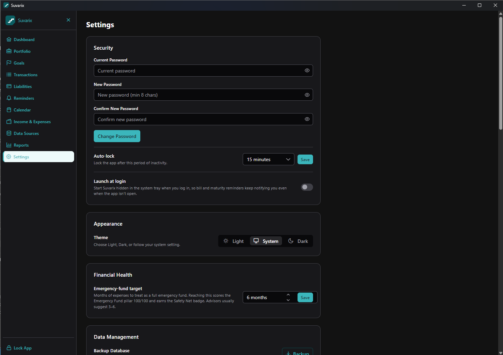503x355 pixels.
Task: Click the Income & Expenses wallet icon
Action: 9,121
